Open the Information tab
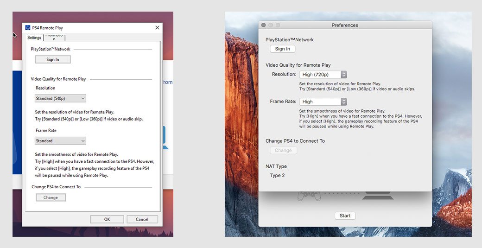 point(54,37)
